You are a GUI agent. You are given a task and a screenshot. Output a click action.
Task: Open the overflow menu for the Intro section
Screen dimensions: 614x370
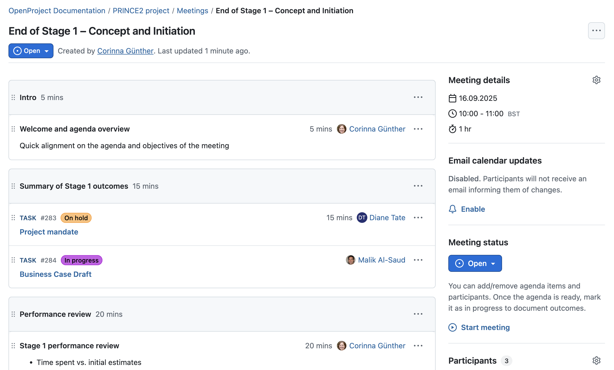click(x=418, y=97)
